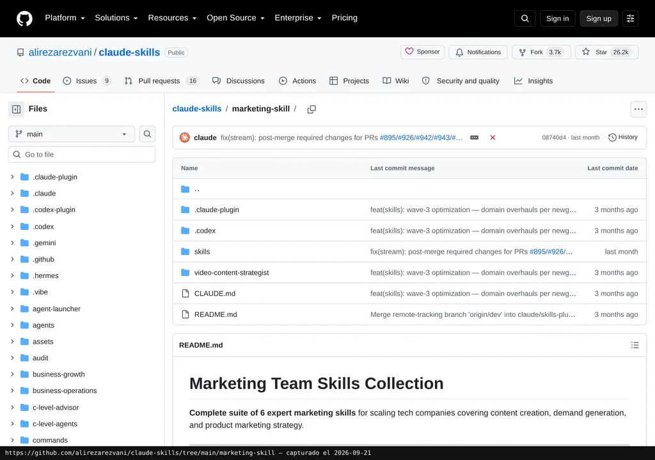Expand .gemini folder chevron in sidebar

tap(13, 243)
